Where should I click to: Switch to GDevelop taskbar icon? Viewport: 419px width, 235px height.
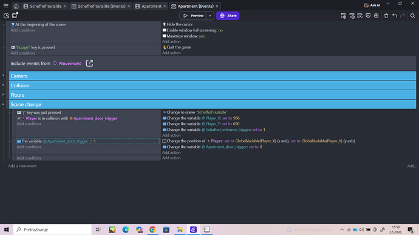(x=194, y=230)
